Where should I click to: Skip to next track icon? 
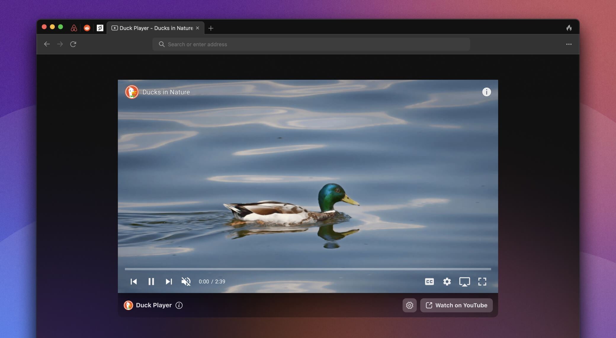coord(169,281)
